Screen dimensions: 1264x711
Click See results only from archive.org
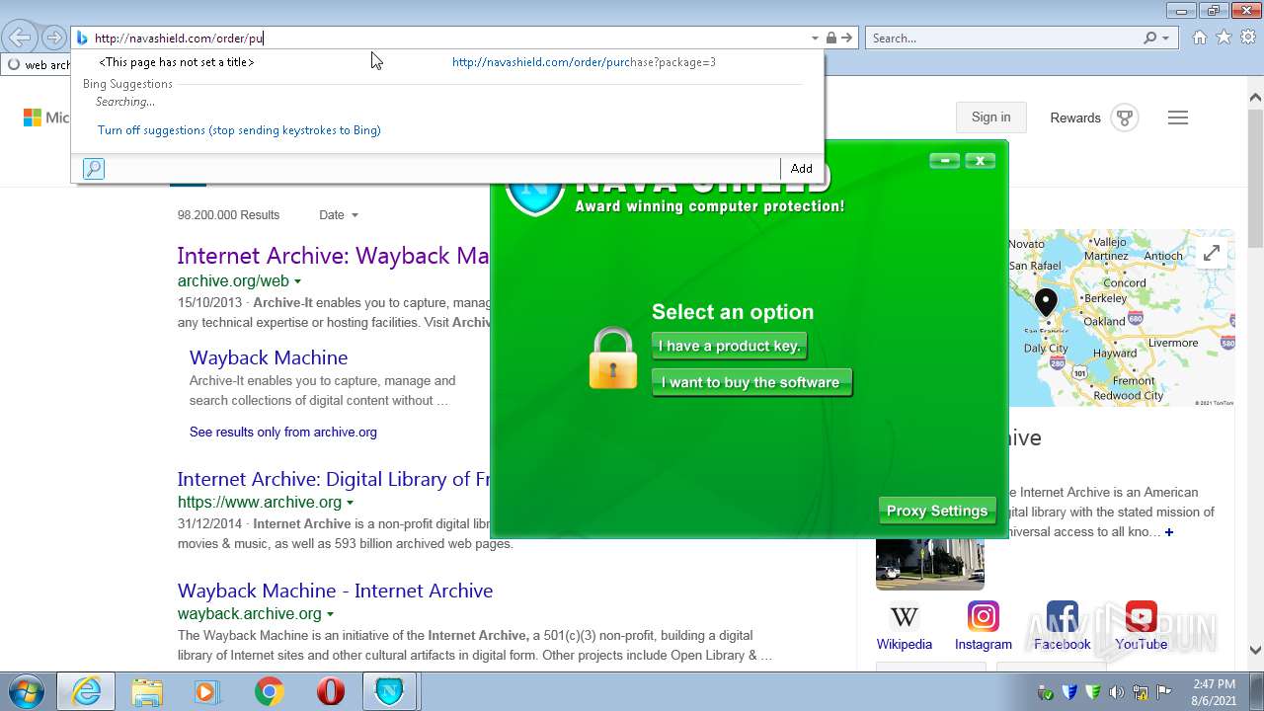[283, 433]
